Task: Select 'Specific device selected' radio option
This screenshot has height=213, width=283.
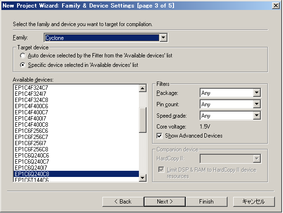Action: [x=23, y=65]
